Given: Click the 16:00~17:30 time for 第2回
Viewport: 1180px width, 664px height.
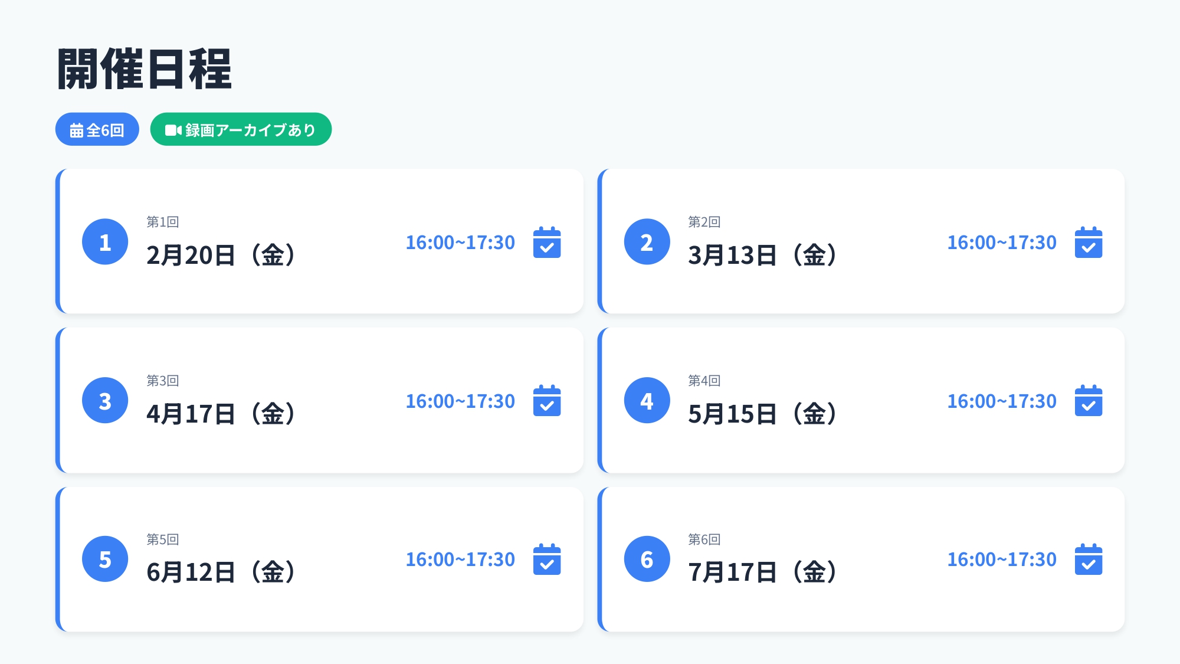Looking at the screenshot, I should point(1002,242).
